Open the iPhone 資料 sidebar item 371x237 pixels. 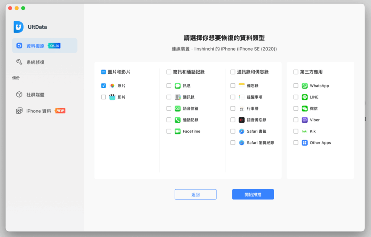38,111
